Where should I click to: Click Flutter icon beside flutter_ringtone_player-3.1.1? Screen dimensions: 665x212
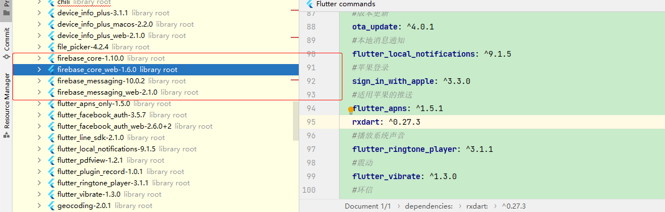pos(51,183)
